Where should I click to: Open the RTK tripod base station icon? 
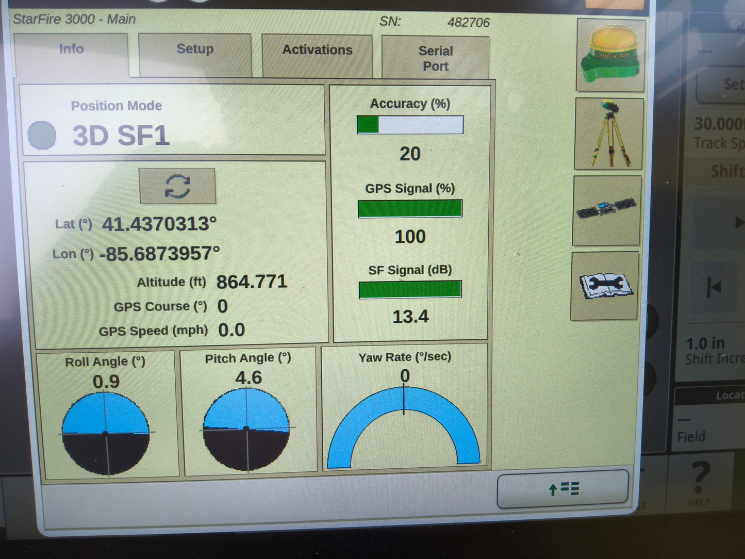tap(609, 134)
